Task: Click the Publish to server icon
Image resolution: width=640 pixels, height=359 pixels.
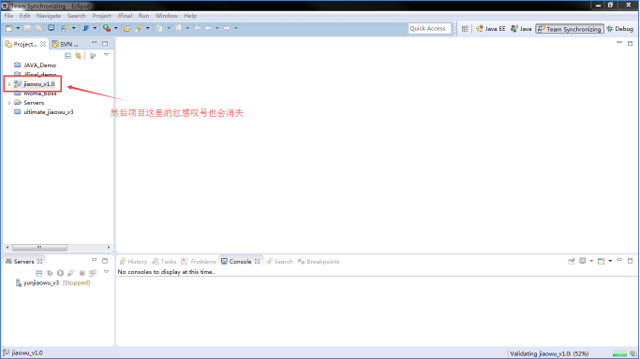Action: 93,273
